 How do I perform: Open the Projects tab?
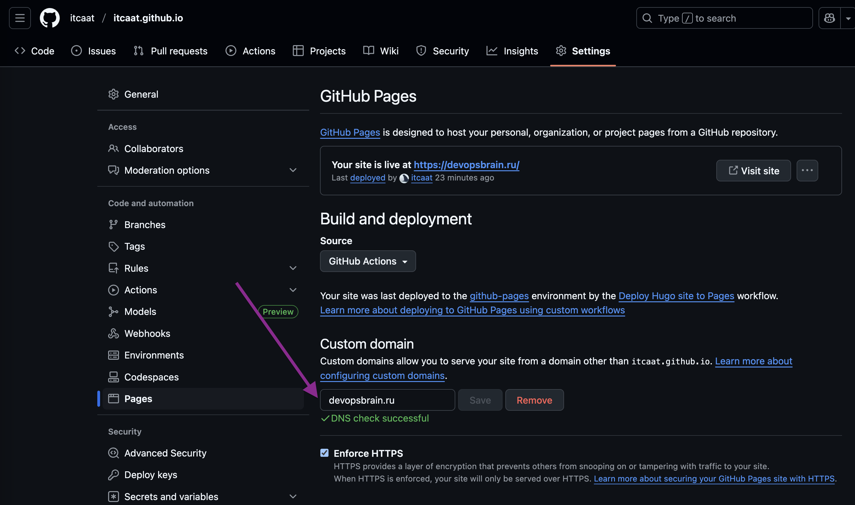319,51
